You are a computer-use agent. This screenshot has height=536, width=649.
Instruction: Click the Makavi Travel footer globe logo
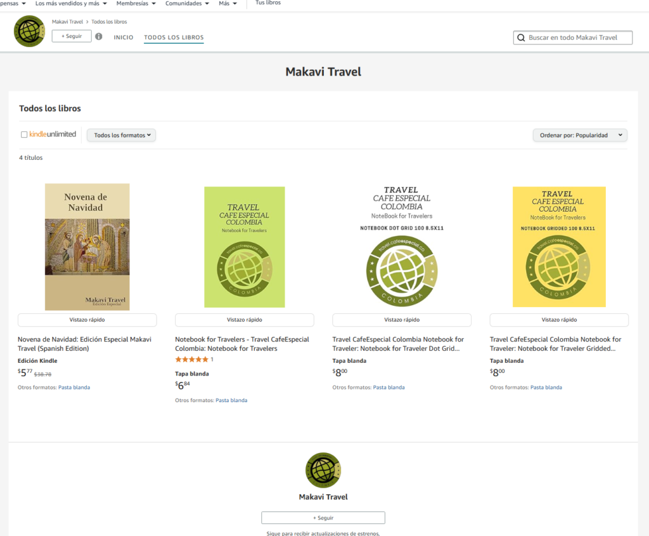click(x=323, y=470)
